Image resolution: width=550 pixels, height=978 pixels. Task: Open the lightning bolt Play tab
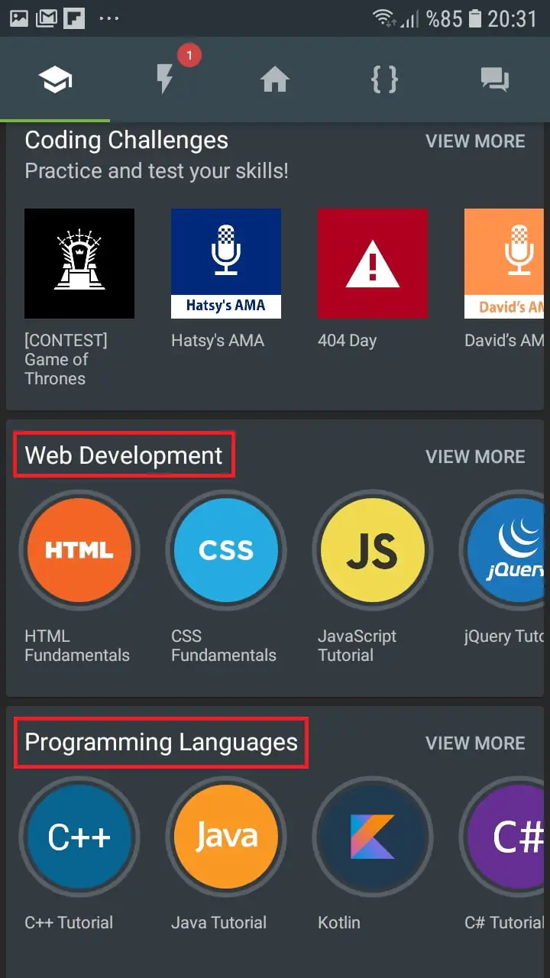(x=164, y=79)
